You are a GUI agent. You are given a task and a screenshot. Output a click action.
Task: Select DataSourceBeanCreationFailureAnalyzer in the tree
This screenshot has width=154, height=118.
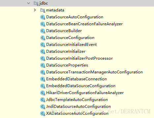pos(84,24)
